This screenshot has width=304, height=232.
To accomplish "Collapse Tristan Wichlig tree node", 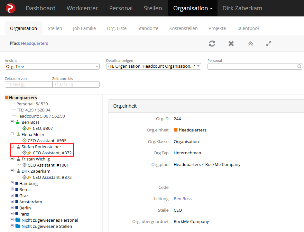I will coord(12,159).
